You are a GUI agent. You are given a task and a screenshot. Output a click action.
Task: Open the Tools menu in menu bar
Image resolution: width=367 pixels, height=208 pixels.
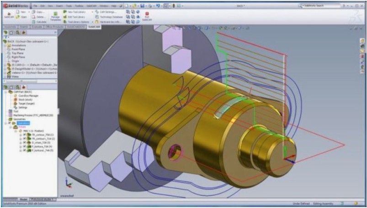click(x=67, y=5)
